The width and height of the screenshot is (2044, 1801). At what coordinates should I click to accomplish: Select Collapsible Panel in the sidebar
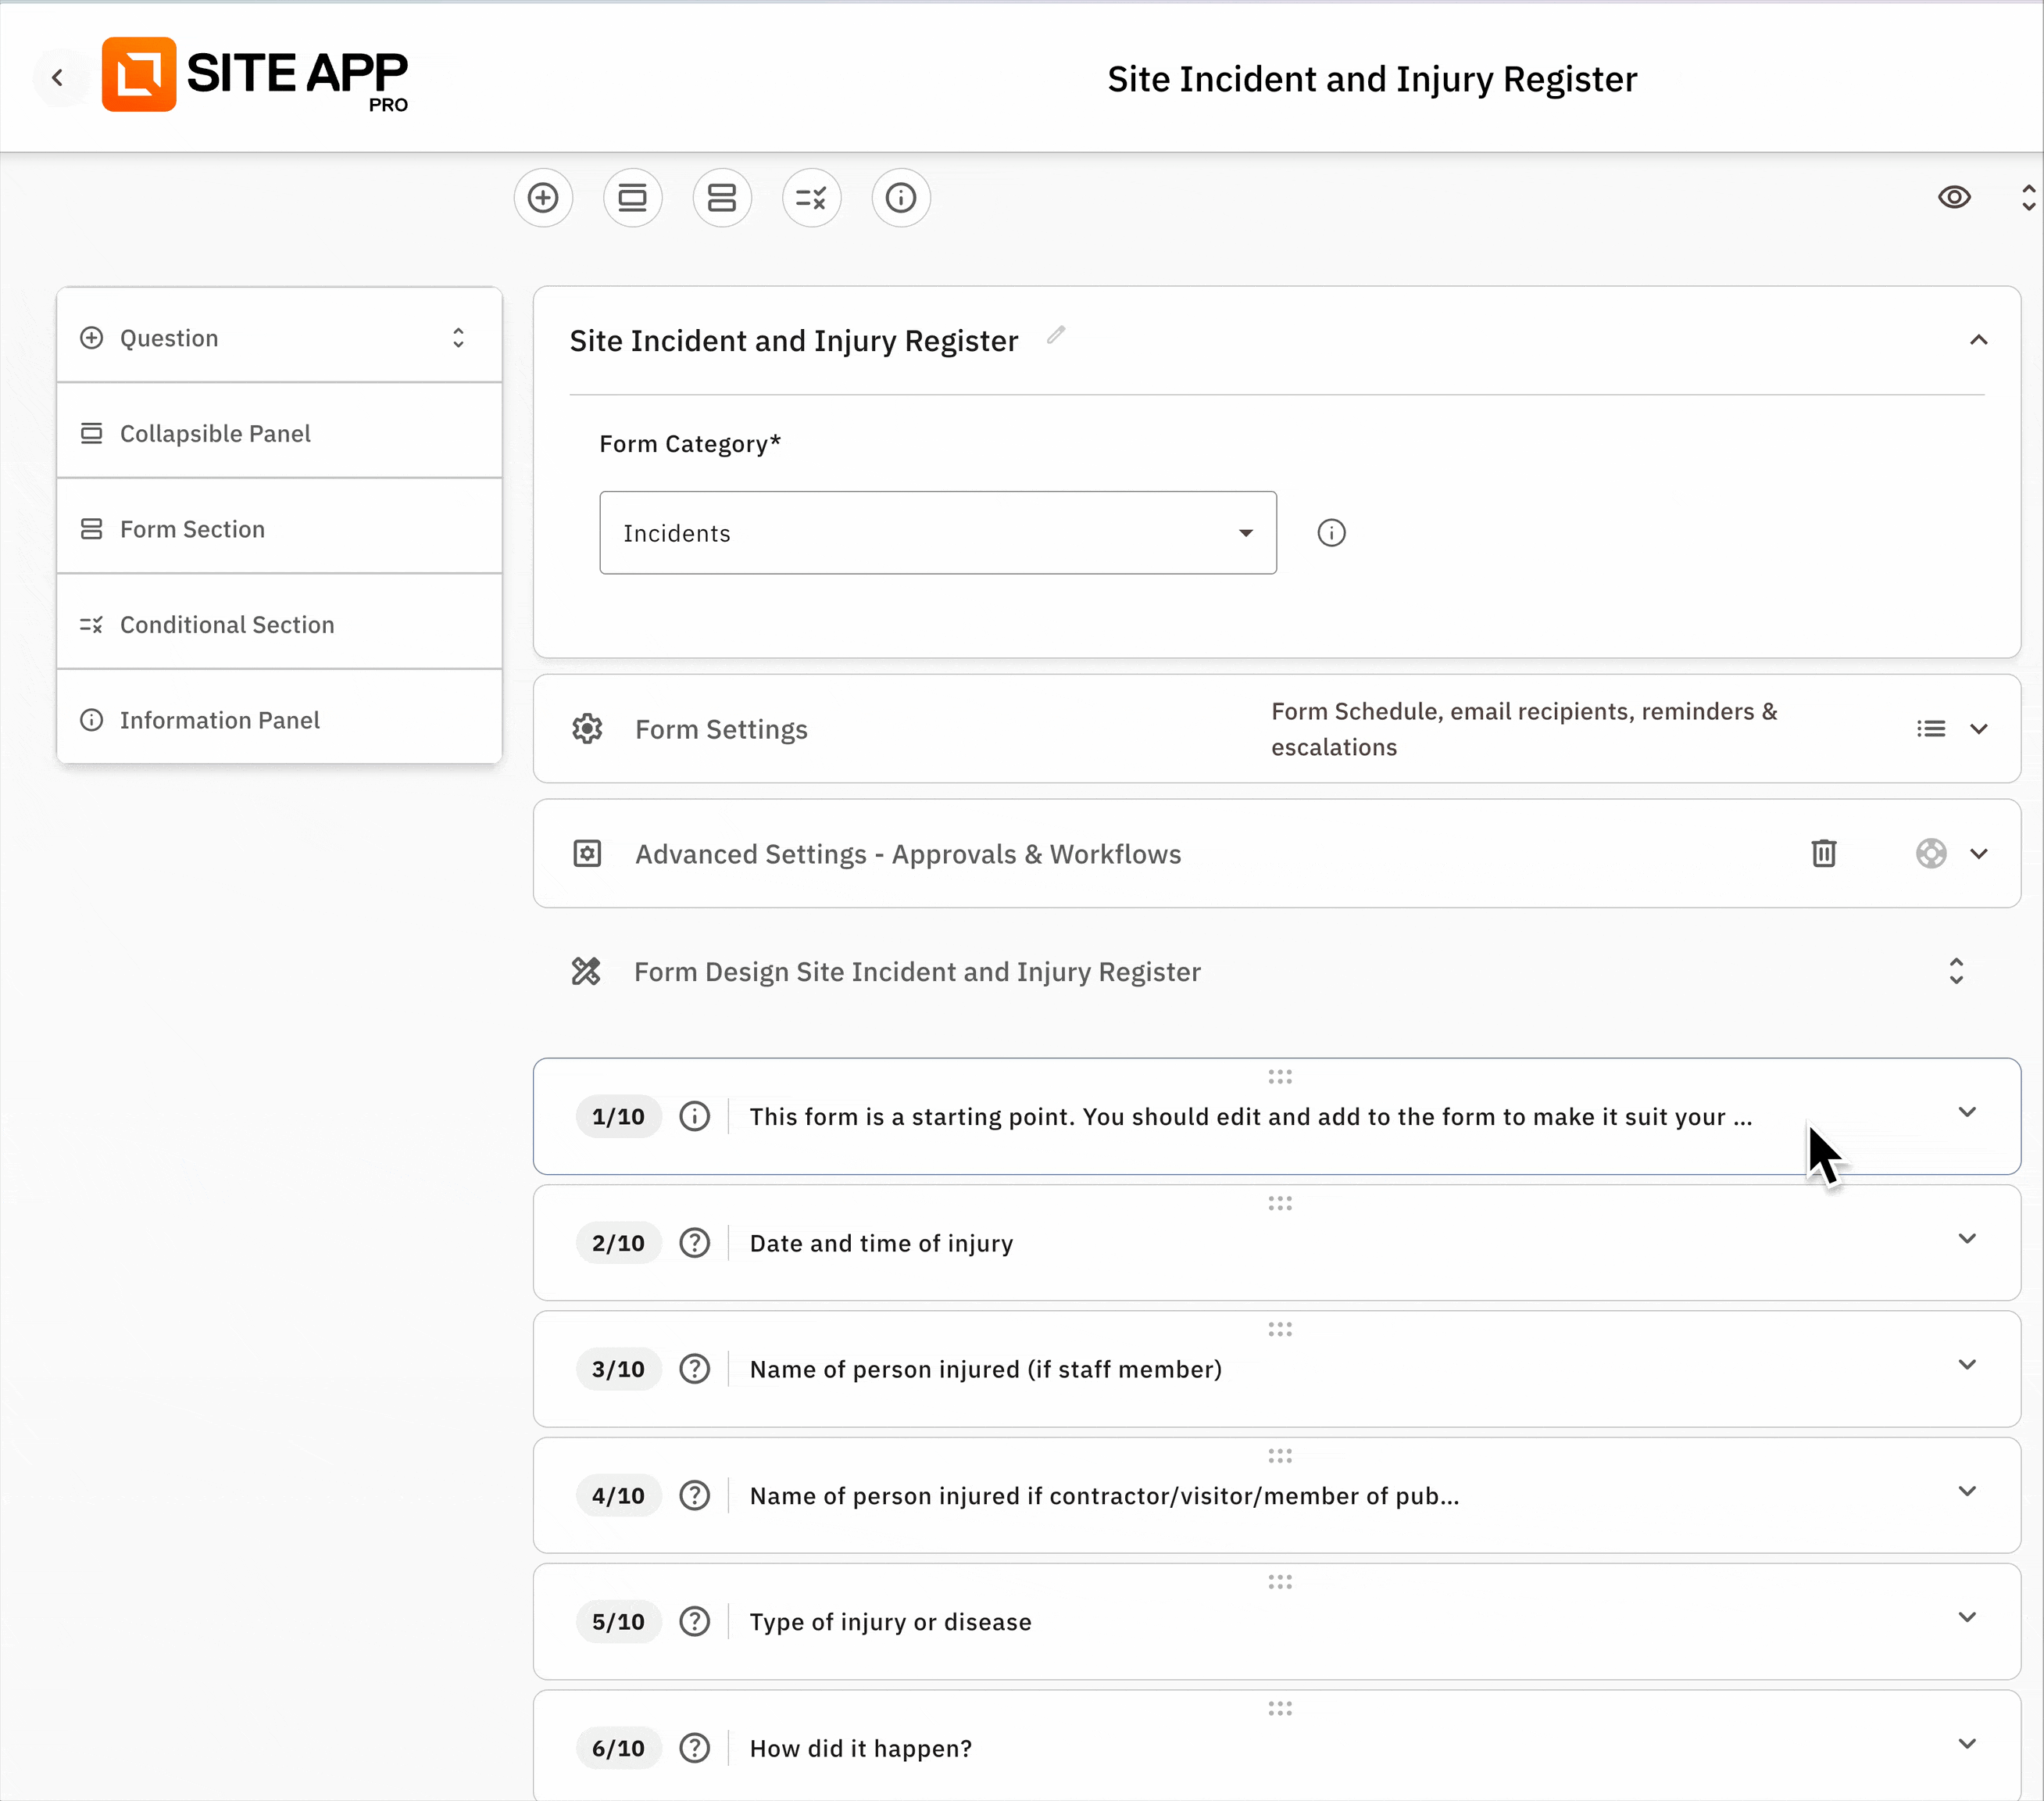(x=215, y=433)
